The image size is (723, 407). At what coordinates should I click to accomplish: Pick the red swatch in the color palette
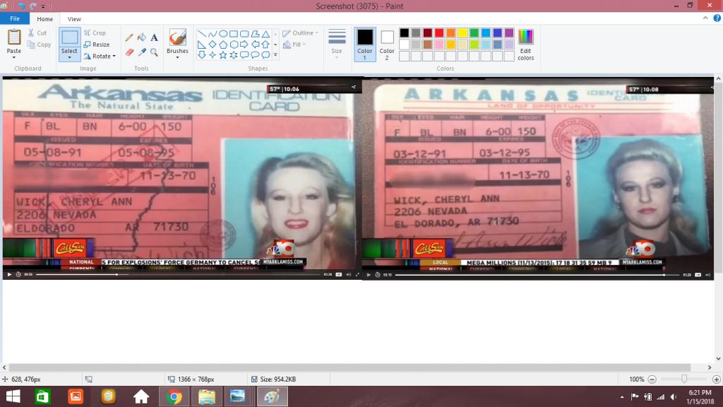pyautogui.click(x=438, y=33)
